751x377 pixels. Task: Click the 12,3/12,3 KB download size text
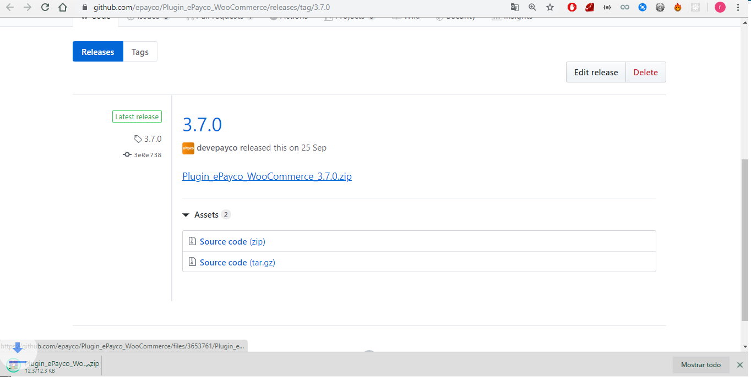pyautogui.click(x=40, y=371)
